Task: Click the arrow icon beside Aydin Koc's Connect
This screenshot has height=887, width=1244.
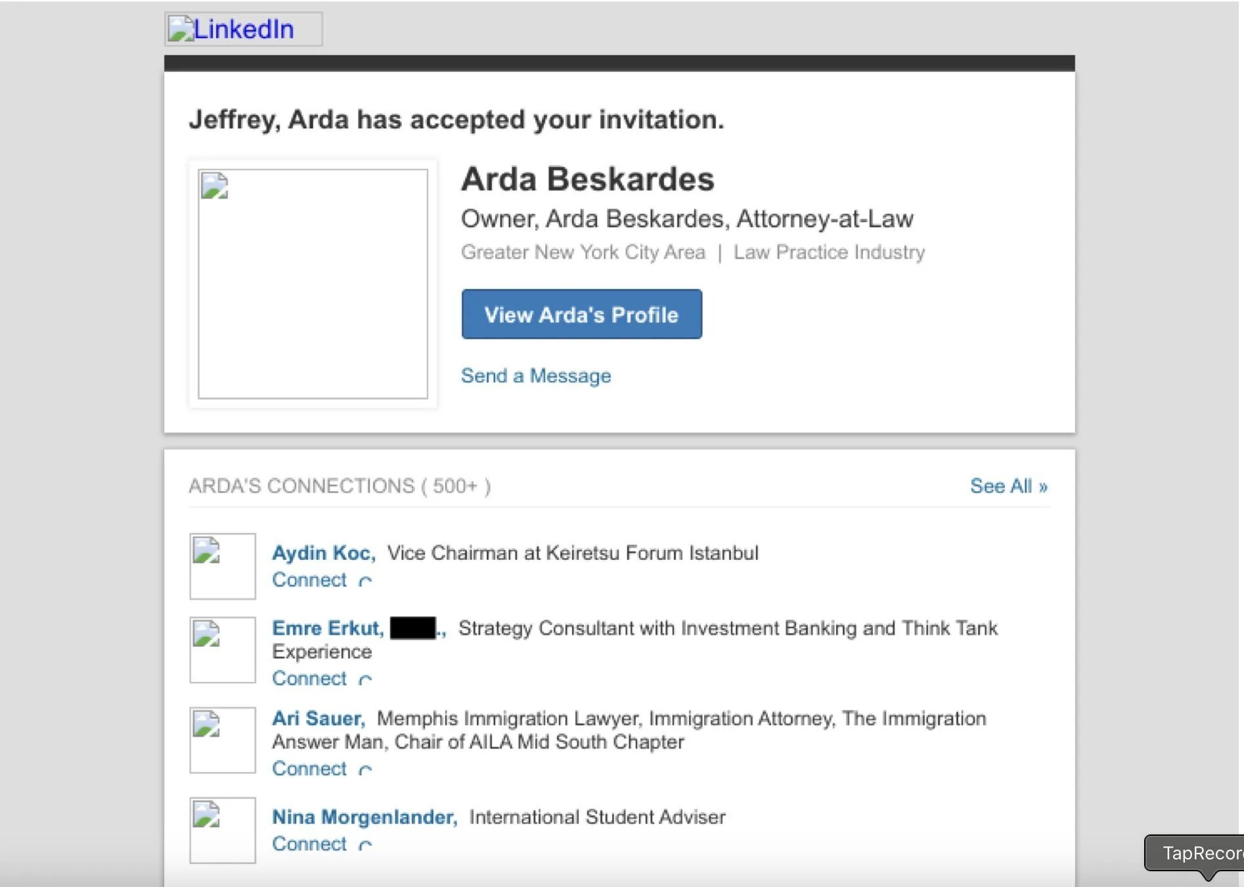Action: 365,581
